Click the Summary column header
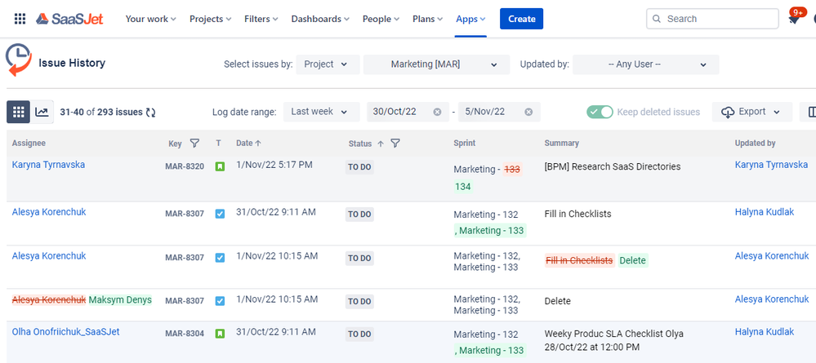This screenshot has width=816, height=363. pyautogui.click(x=561, y=143)
